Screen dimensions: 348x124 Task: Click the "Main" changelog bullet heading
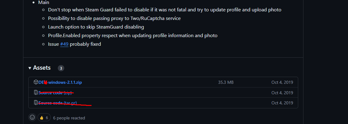44,2
